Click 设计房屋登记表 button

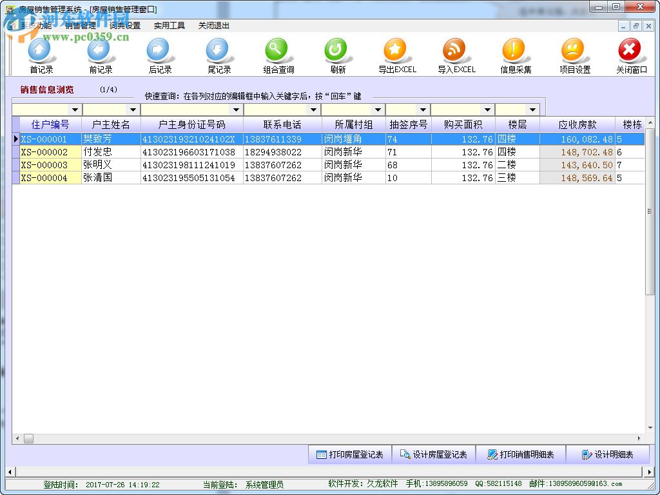coord(434,454)
